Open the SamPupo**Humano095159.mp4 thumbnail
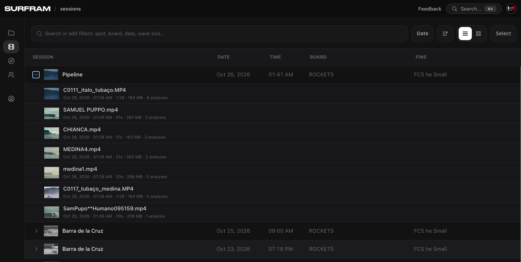521x262 pixels. pyautogui.click(x=51, y=212)
